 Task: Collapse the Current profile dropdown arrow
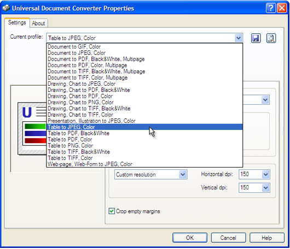pyautogui.click(x=239, y=38)
